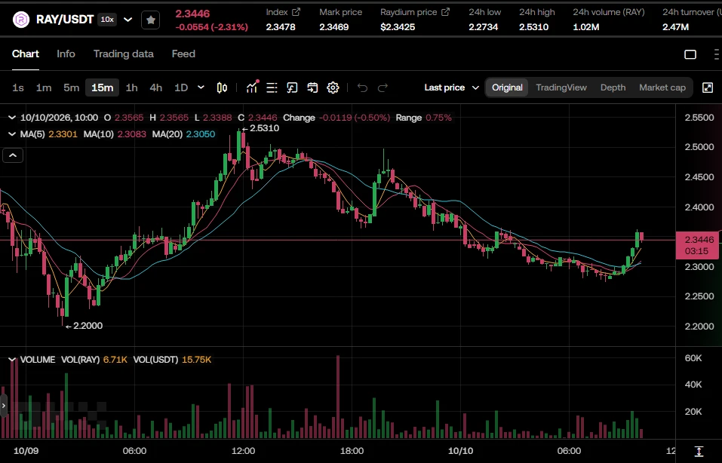
Task: Change the candlestick chart type icon
Action: [x=222, y=87]
